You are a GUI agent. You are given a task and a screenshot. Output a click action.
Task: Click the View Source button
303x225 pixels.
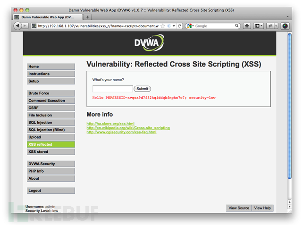tap(239, 208)
